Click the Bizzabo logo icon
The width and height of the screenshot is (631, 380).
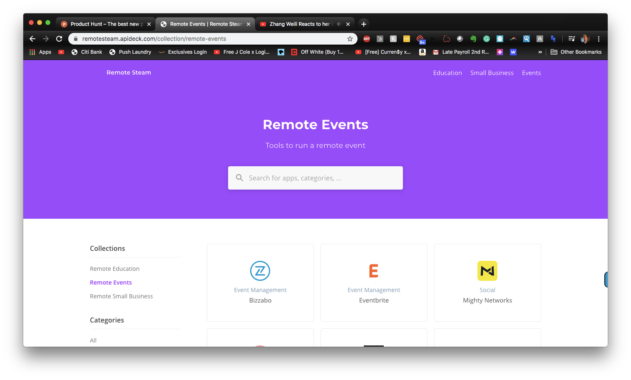[260, 271]
